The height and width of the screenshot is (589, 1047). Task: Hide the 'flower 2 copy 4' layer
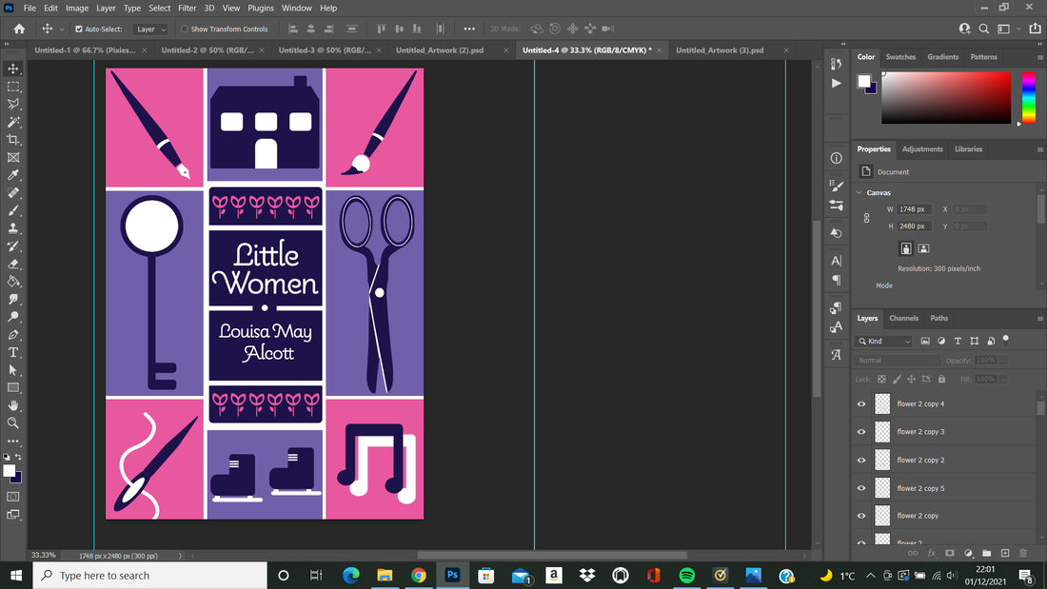(x=861, y=404)
